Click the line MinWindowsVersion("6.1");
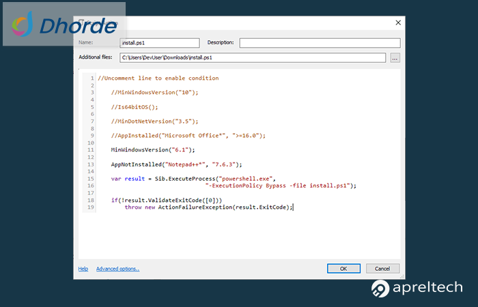The height and width of the screenshot is (307, 478). pyautogui.click(x=153, y=150)
